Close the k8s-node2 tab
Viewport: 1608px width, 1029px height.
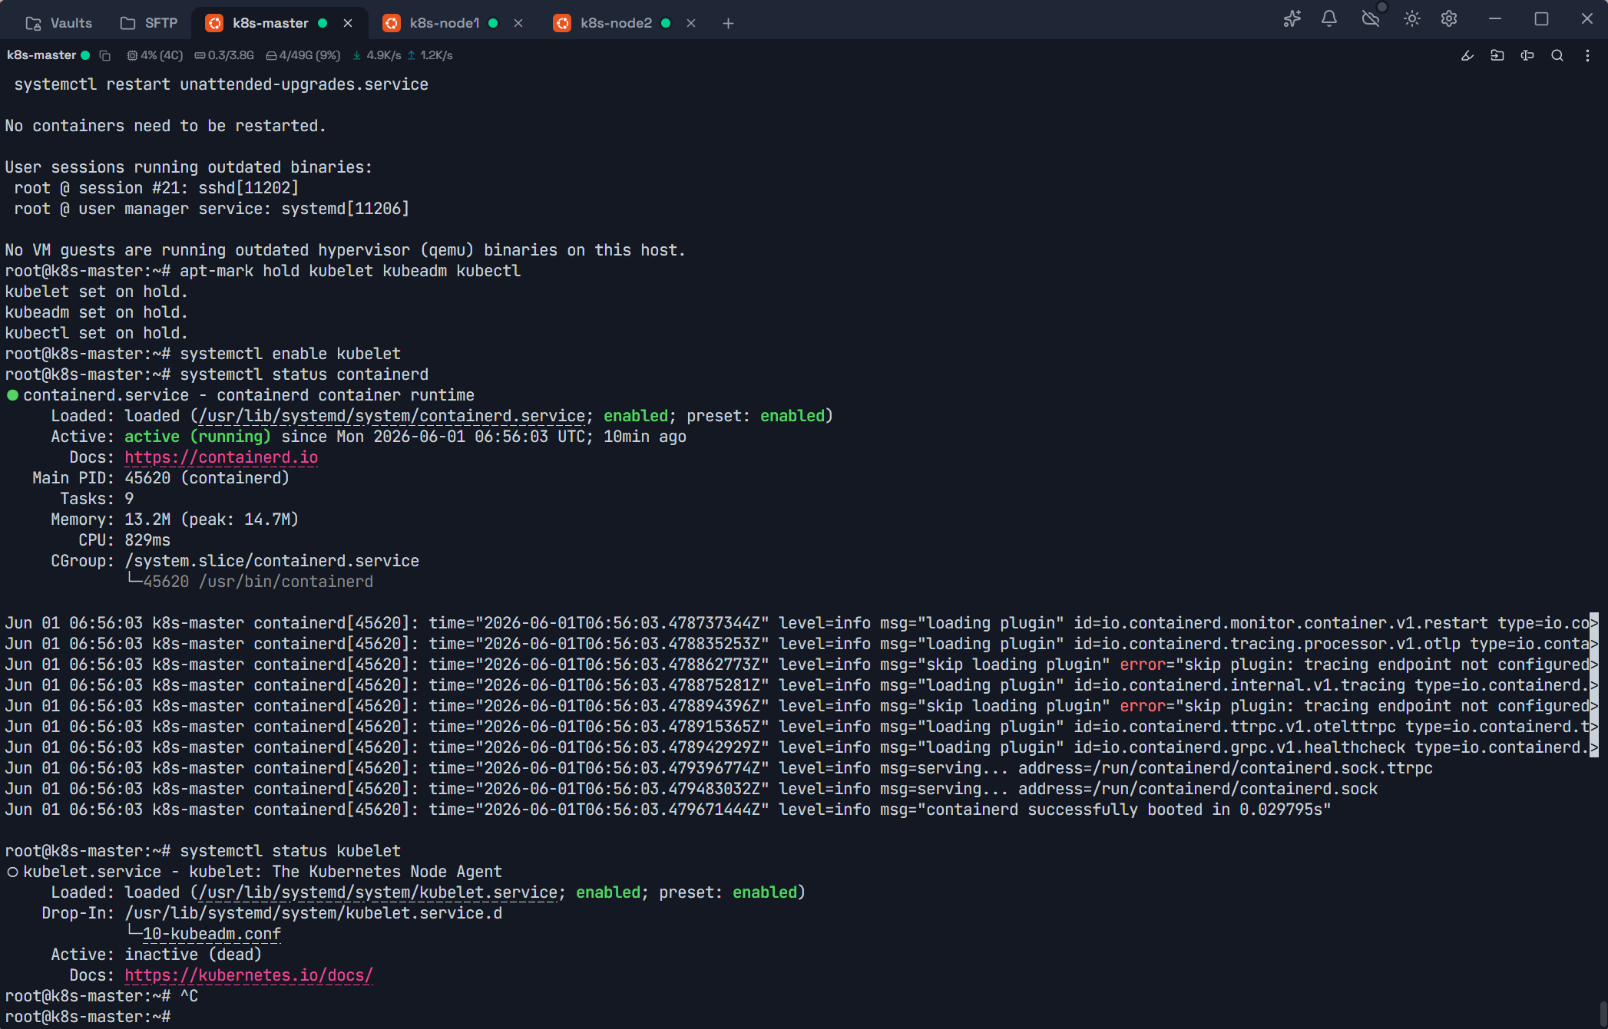691,23
